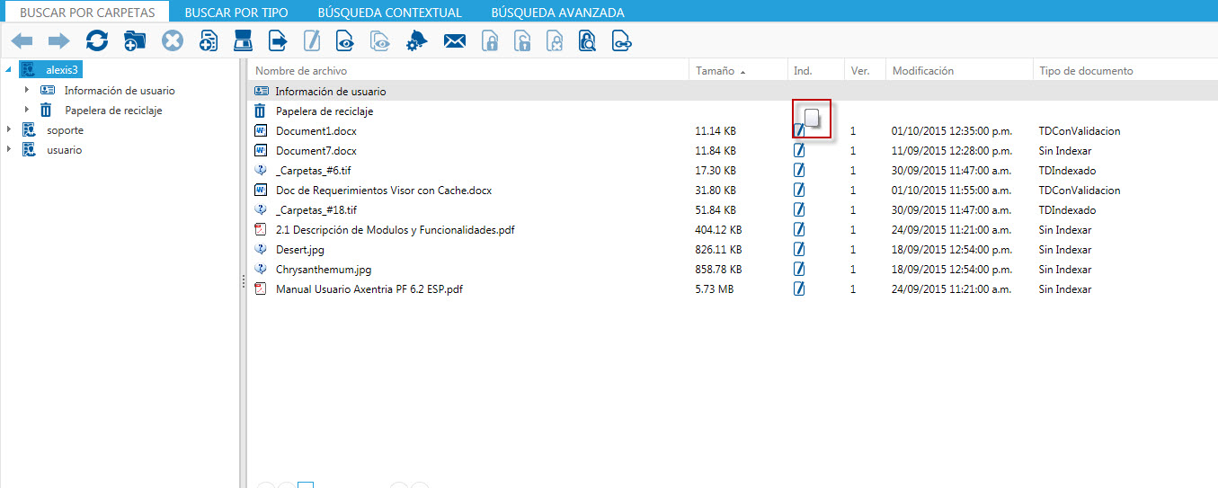Select Doc de Requerimientos Visor con Cache.docx
This screenshot has height=488, width=1218.
(384, 191)
